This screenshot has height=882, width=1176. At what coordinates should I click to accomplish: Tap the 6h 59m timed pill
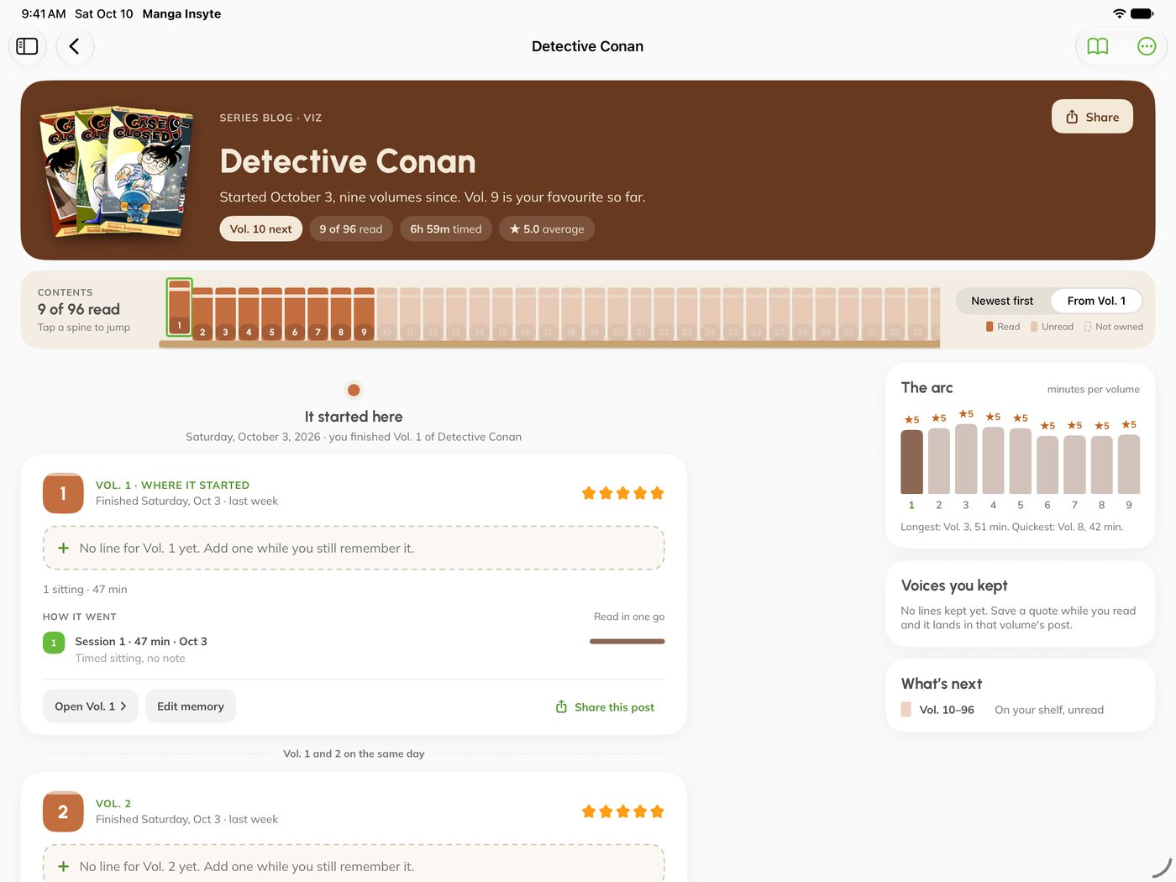click(446, 228)
